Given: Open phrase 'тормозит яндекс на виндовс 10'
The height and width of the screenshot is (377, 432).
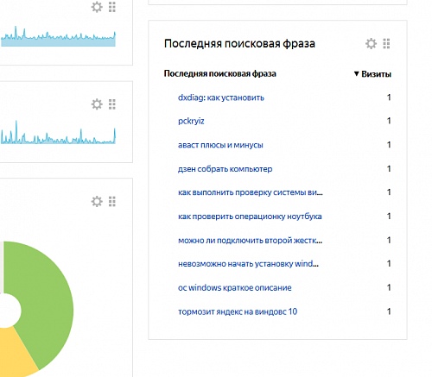Looking at the screenshot, I should pyautogui.click(x=238, y=311).
